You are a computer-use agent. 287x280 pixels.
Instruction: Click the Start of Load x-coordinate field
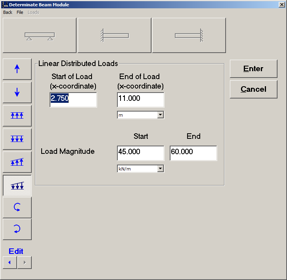click(73, 99)
